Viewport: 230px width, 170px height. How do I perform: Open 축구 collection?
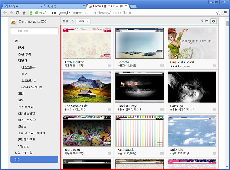(x=24, y=74)
